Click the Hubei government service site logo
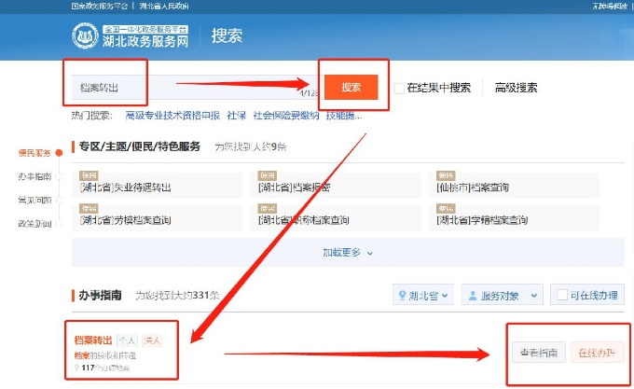The image size is (634, 389). (131, 36)
